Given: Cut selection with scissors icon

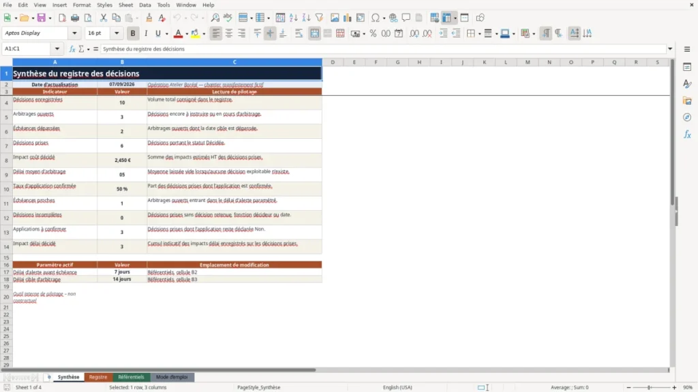Looking at the screenshot, I should (x=104, y=18).
